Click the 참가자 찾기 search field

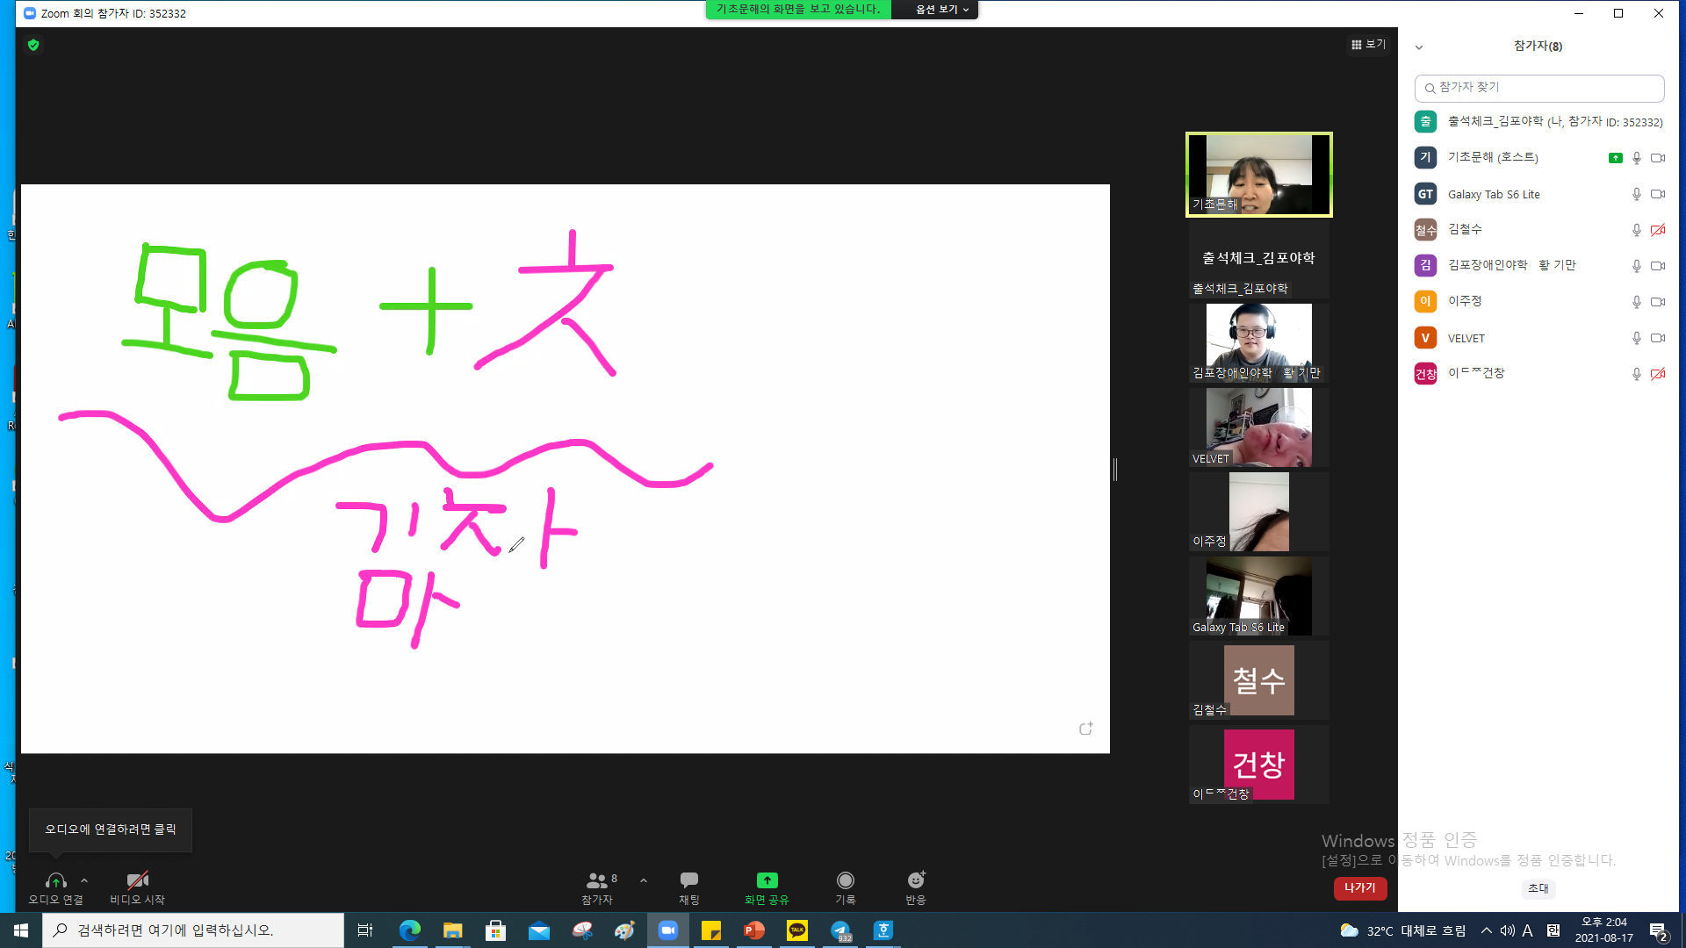point(1539,88)
